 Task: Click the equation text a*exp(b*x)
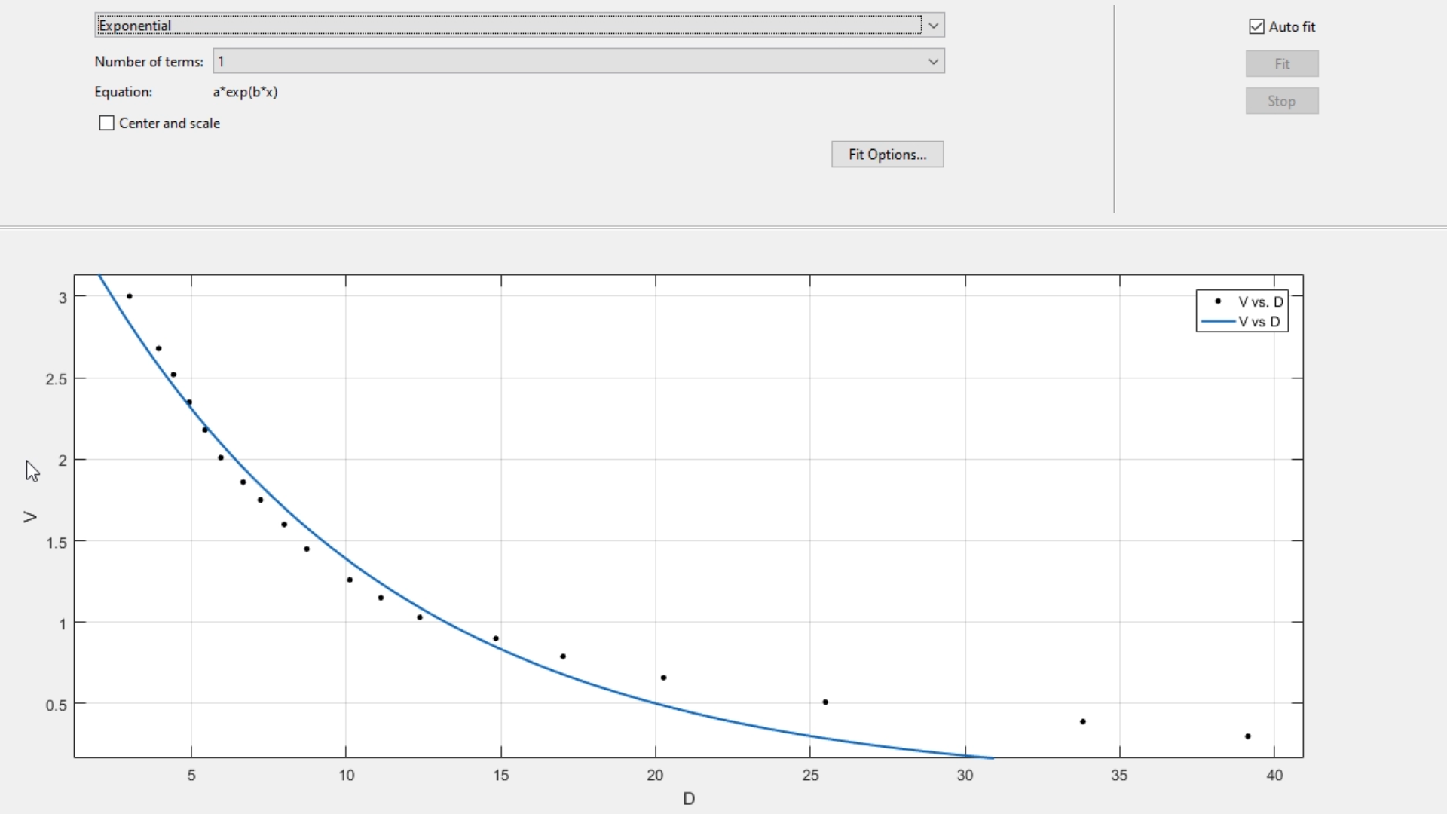(x=244, y=92)
